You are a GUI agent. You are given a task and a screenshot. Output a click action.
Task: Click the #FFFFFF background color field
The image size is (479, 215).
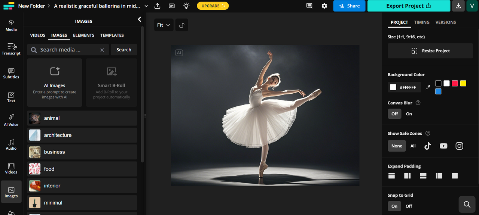[x=404, y=87]
